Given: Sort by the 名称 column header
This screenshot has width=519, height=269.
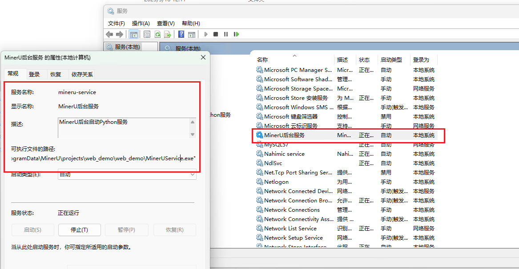Looking at the screenshot, I should pos(295,60).
